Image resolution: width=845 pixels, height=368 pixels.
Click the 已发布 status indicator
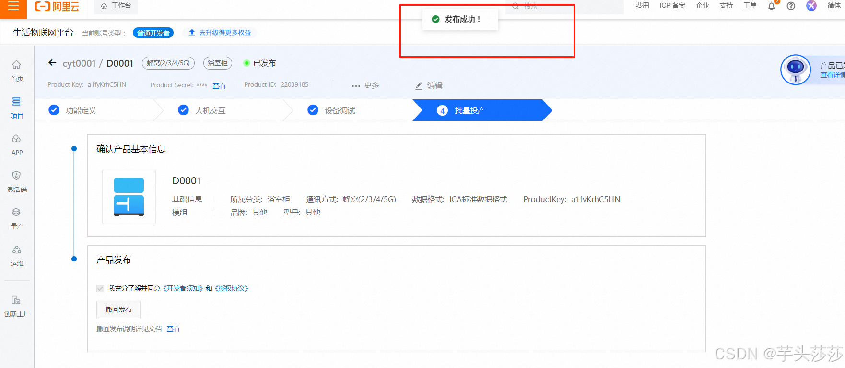(259, 63)
